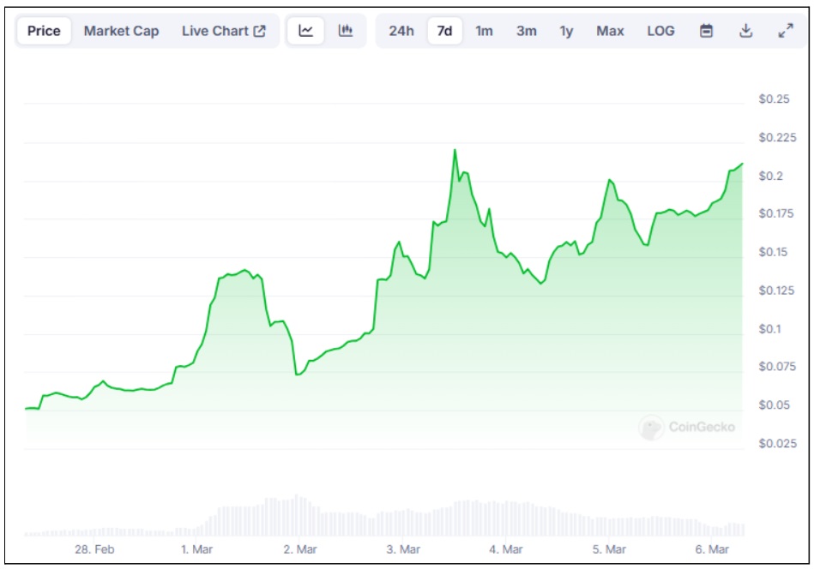Image resolution: width=814 pixels, height=569 pixels.
Task: Click the latest price point at the line's right end
Action: click(742, 163)
